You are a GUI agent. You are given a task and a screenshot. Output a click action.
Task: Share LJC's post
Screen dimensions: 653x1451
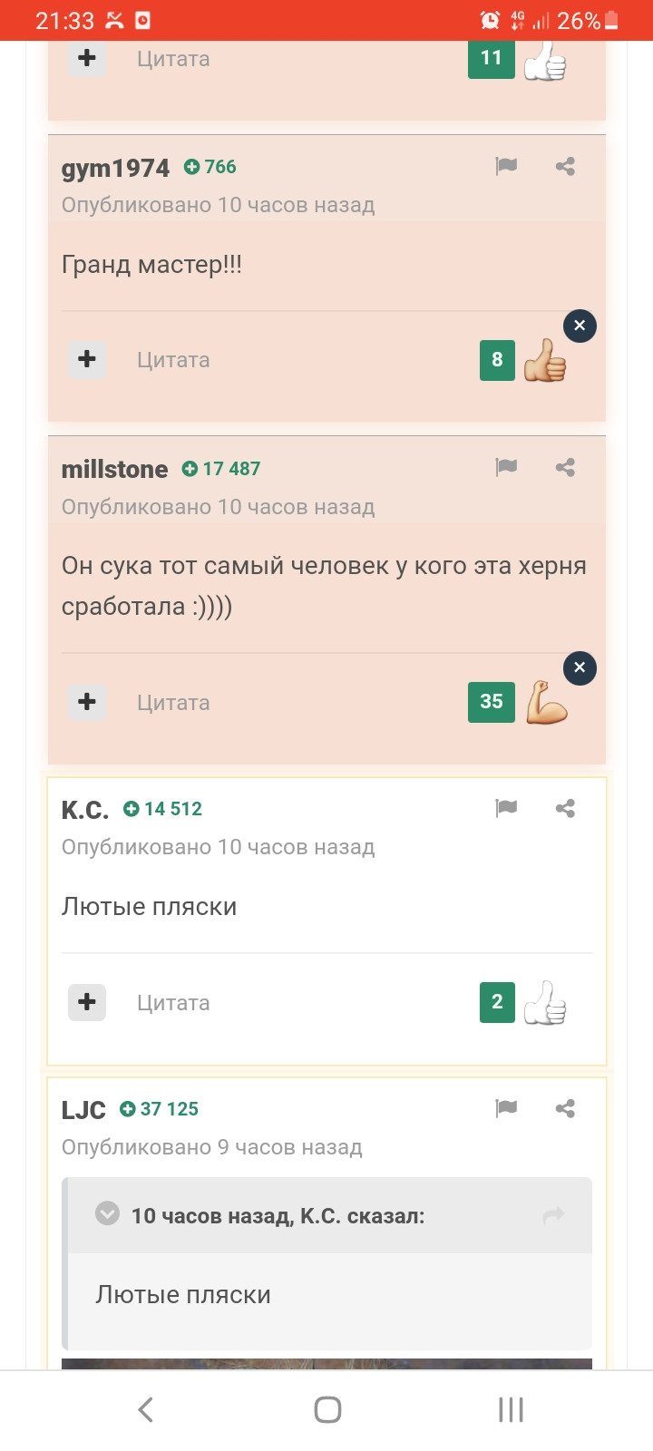point(565,1108)
